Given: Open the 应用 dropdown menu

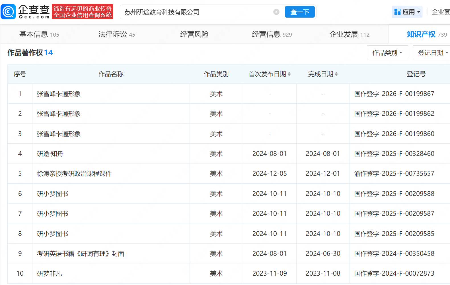Looking at the screenshot, I should pyautogui.click(x=407, y=12).
